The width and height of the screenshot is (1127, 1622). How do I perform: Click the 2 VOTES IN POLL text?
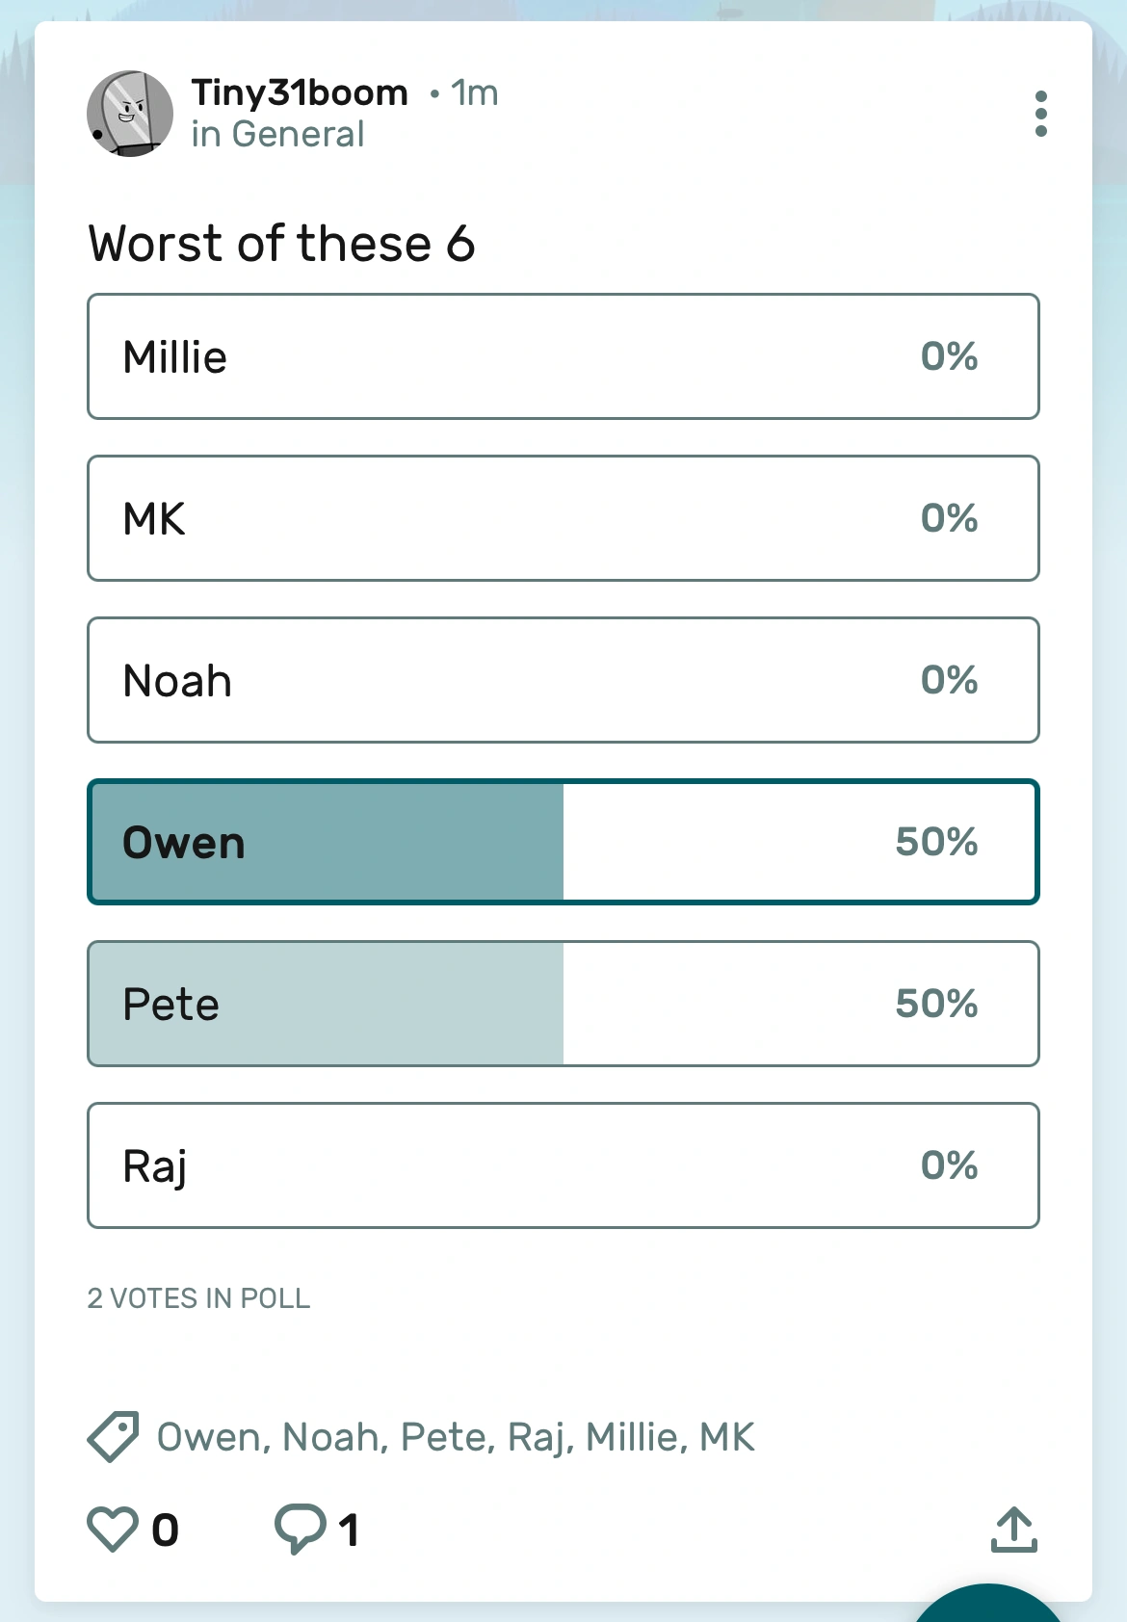point(198,1298)
